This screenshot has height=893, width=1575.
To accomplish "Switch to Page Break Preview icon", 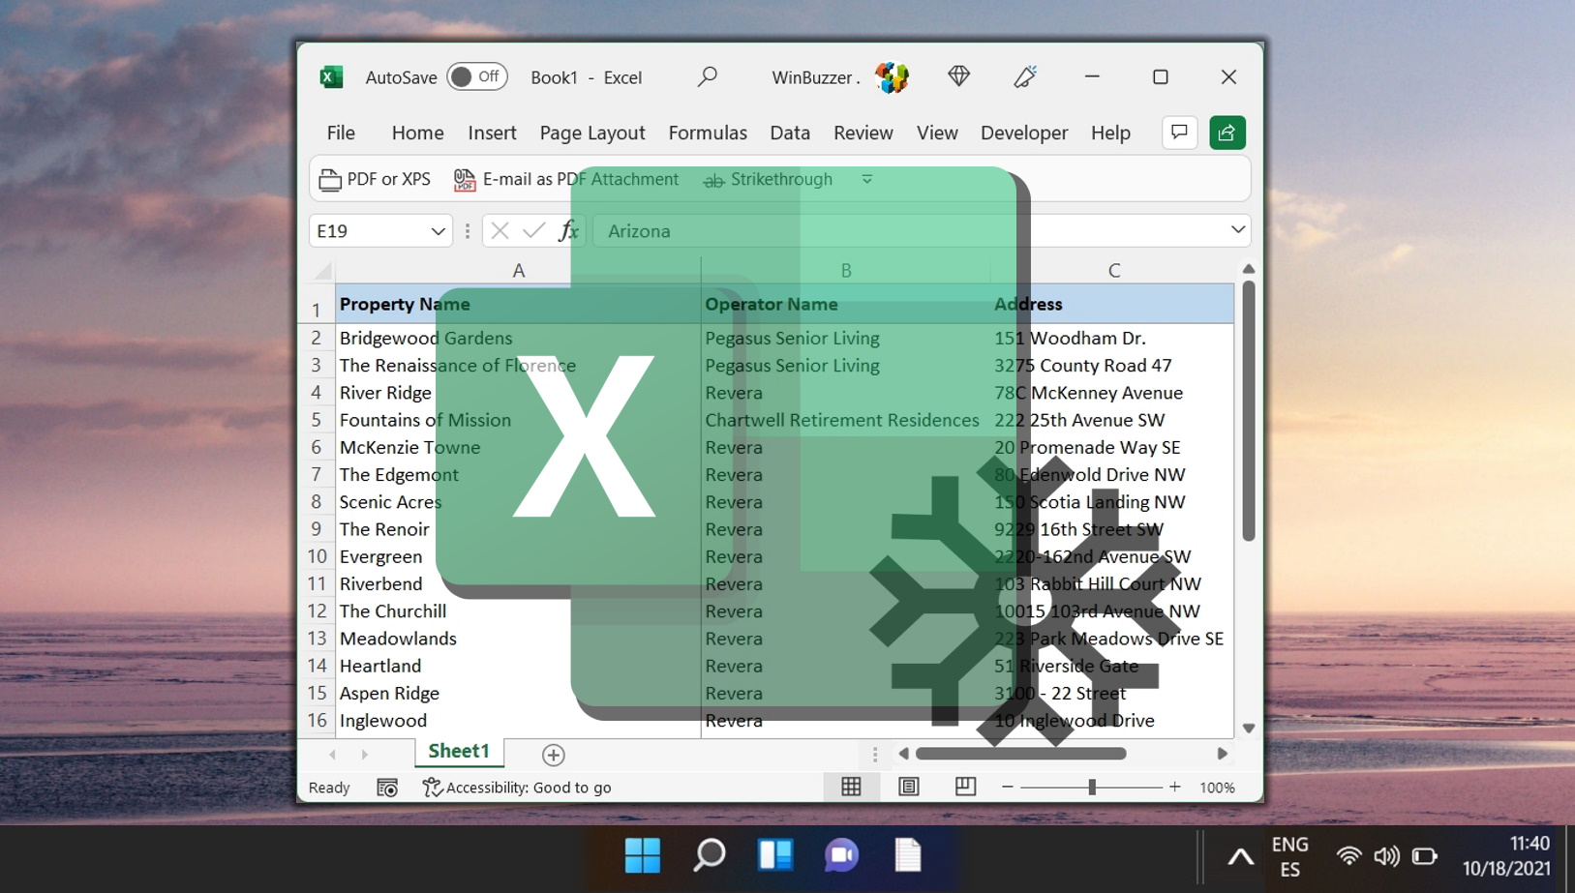I will click(965, 787).
